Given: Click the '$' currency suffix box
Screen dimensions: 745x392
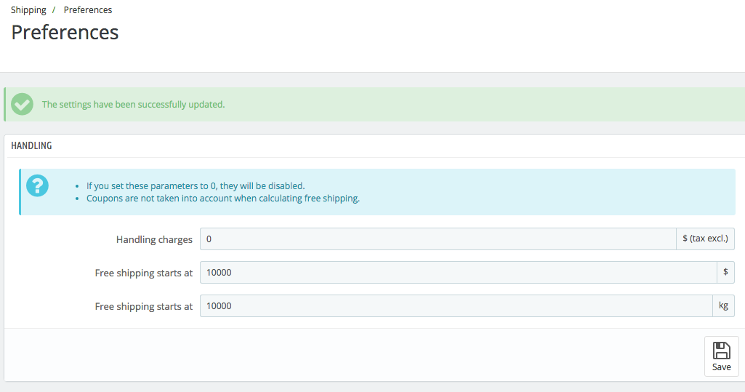Looking at the screenshot, I should tap(725, 272).
